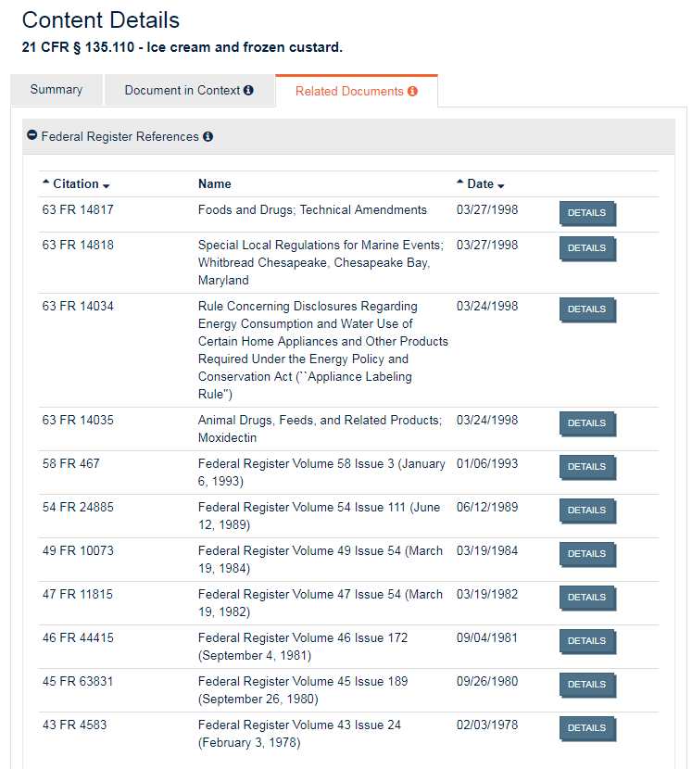Sort Citation column ascending with up arrow
The width and height of the screenshot is (692, 769).
[46, 183]
